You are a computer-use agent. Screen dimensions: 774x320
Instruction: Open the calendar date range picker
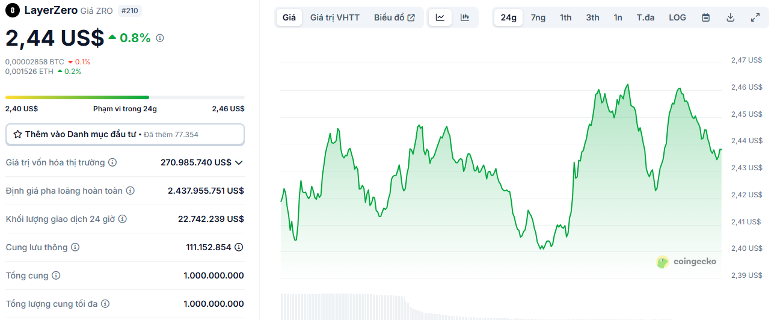click(706, 17)
